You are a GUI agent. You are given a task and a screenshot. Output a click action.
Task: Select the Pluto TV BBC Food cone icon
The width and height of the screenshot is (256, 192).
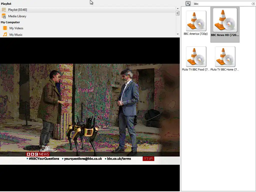click(x=196, y=57)
